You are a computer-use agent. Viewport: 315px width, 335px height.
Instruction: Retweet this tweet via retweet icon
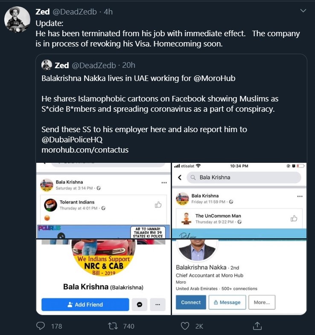[x=113, y=326]
